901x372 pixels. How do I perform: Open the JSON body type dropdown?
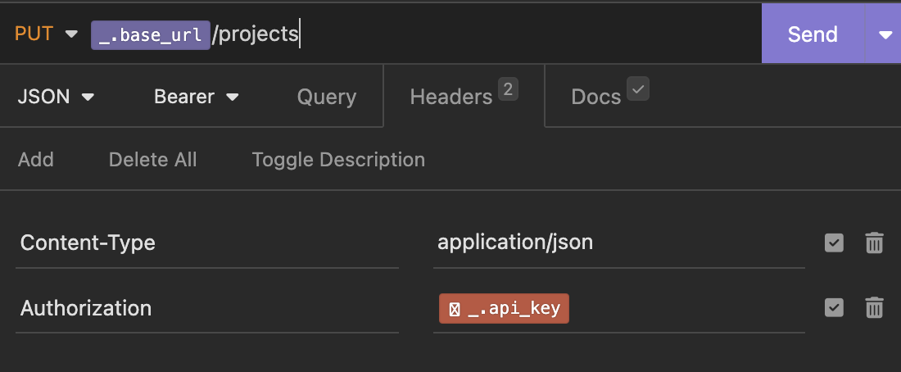[x=56, y=97]
